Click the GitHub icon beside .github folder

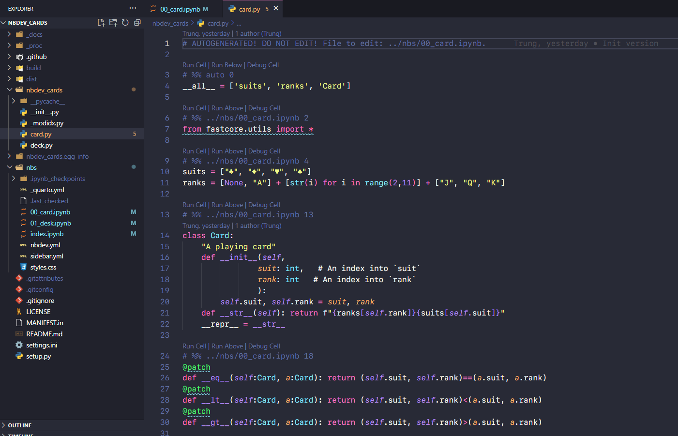19,57
